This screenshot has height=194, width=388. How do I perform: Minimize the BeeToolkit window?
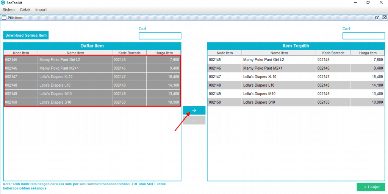[355, 3]
